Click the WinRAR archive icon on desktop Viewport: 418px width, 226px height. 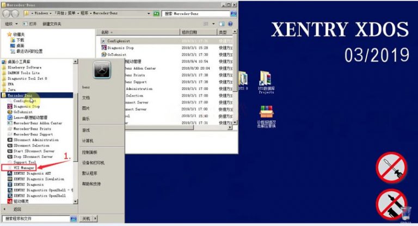(x=266, y=117)
